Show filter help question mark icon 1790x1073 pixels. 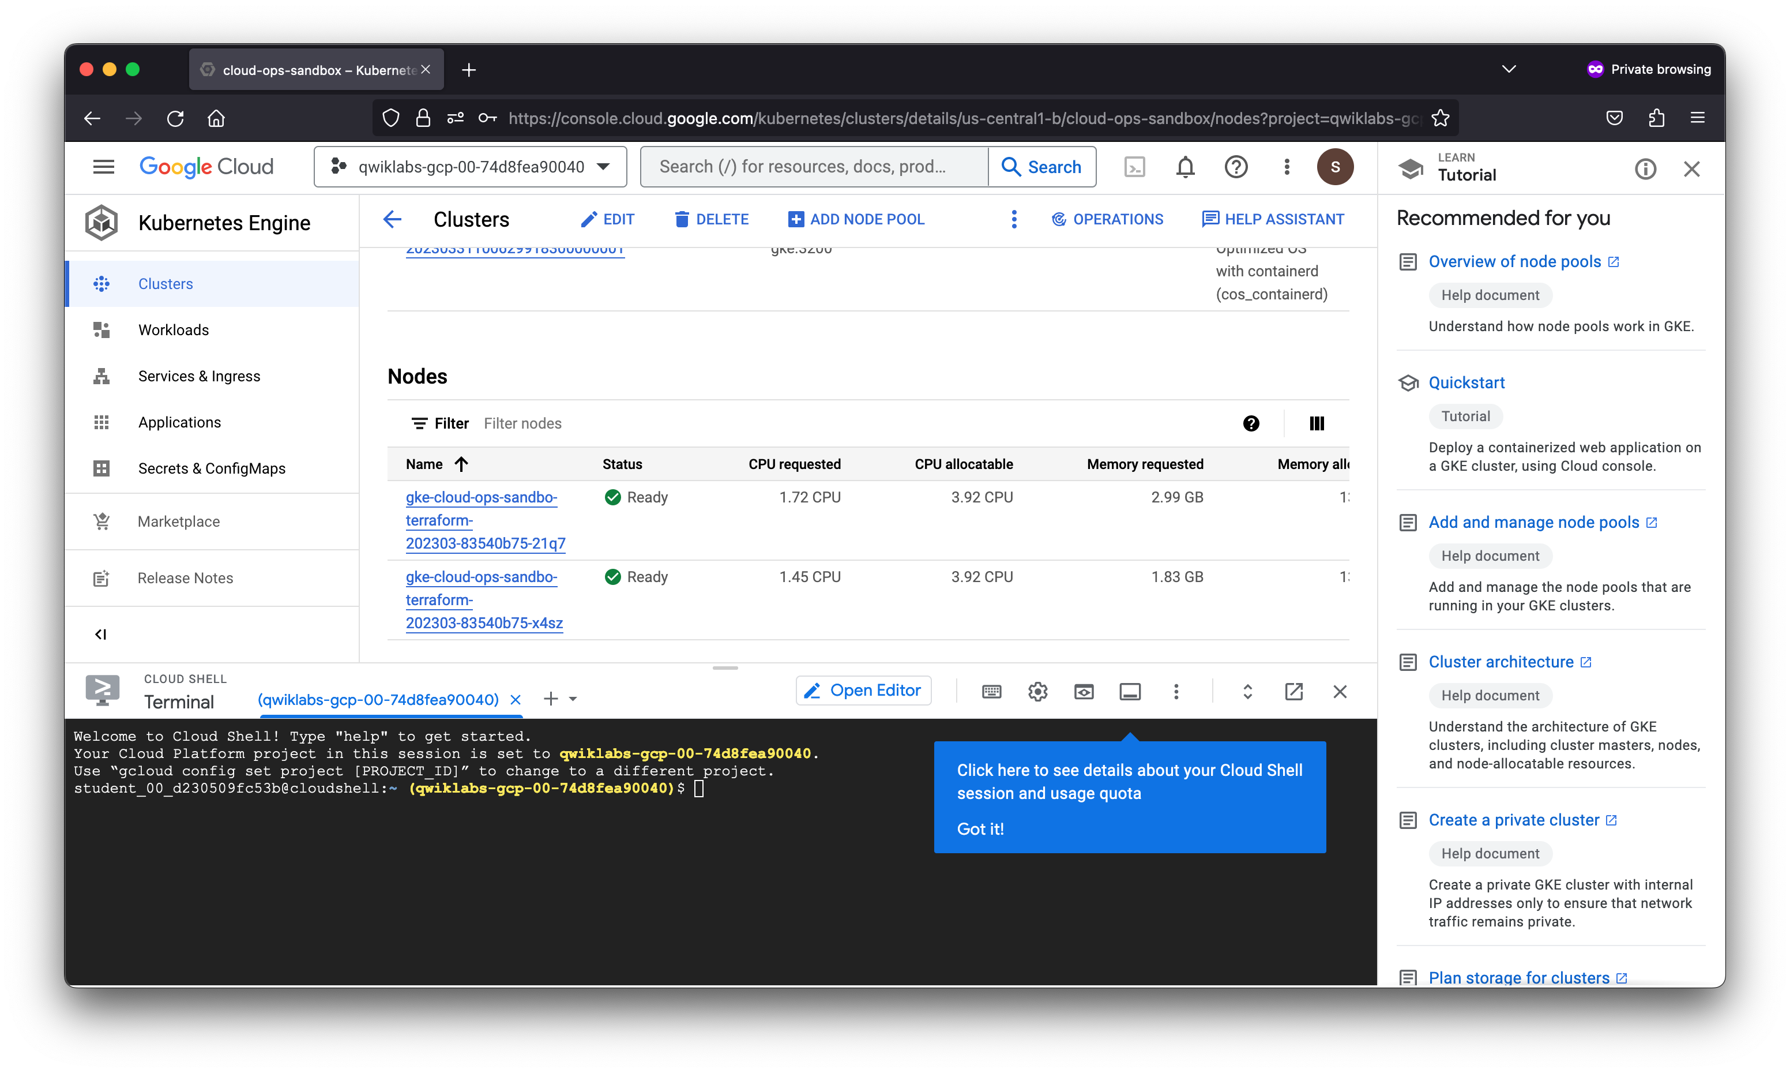[1251, 423]
